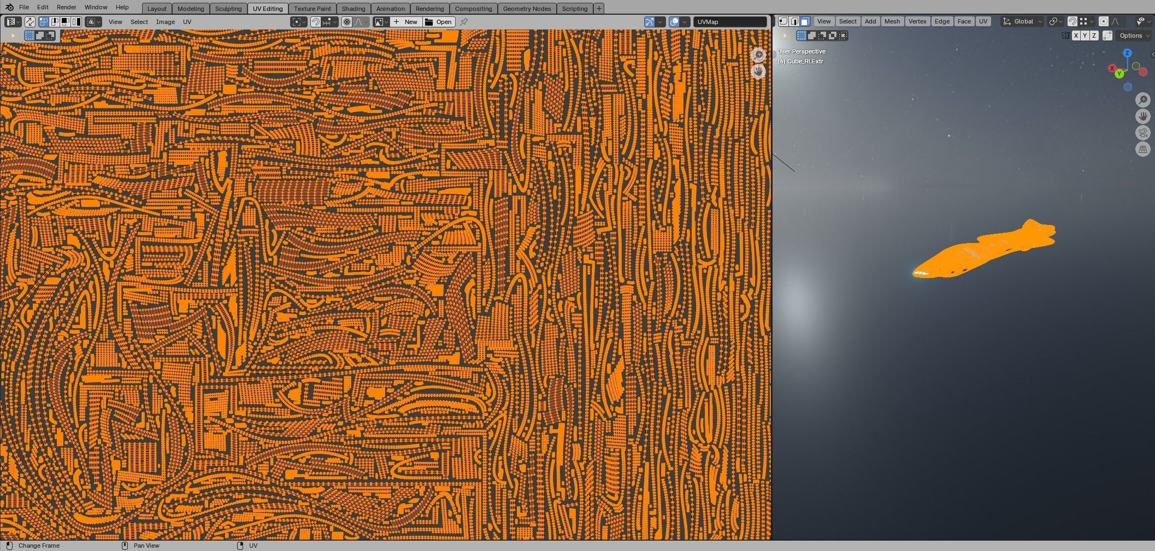Click the Blender logo icon
The width and height of the screenshot is (1155, 551).
(9, 7)
